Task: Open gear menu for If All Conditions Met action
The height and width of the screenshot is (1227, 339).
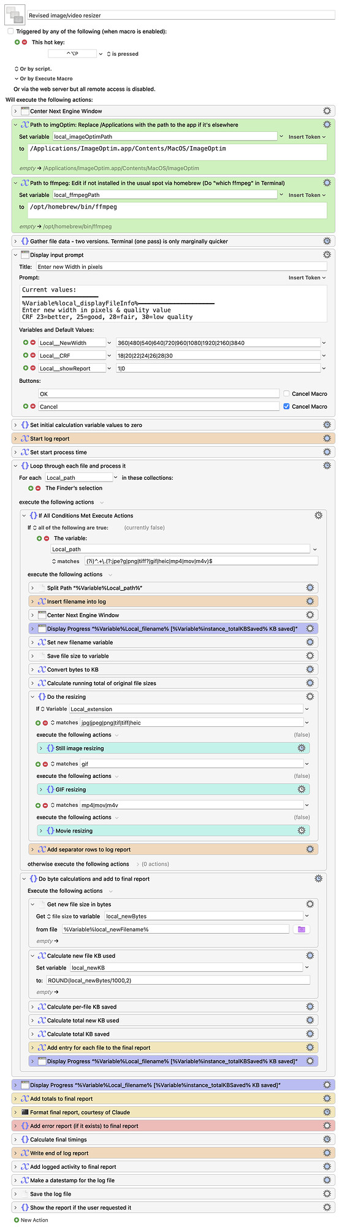Action: [x=318, y=515]
